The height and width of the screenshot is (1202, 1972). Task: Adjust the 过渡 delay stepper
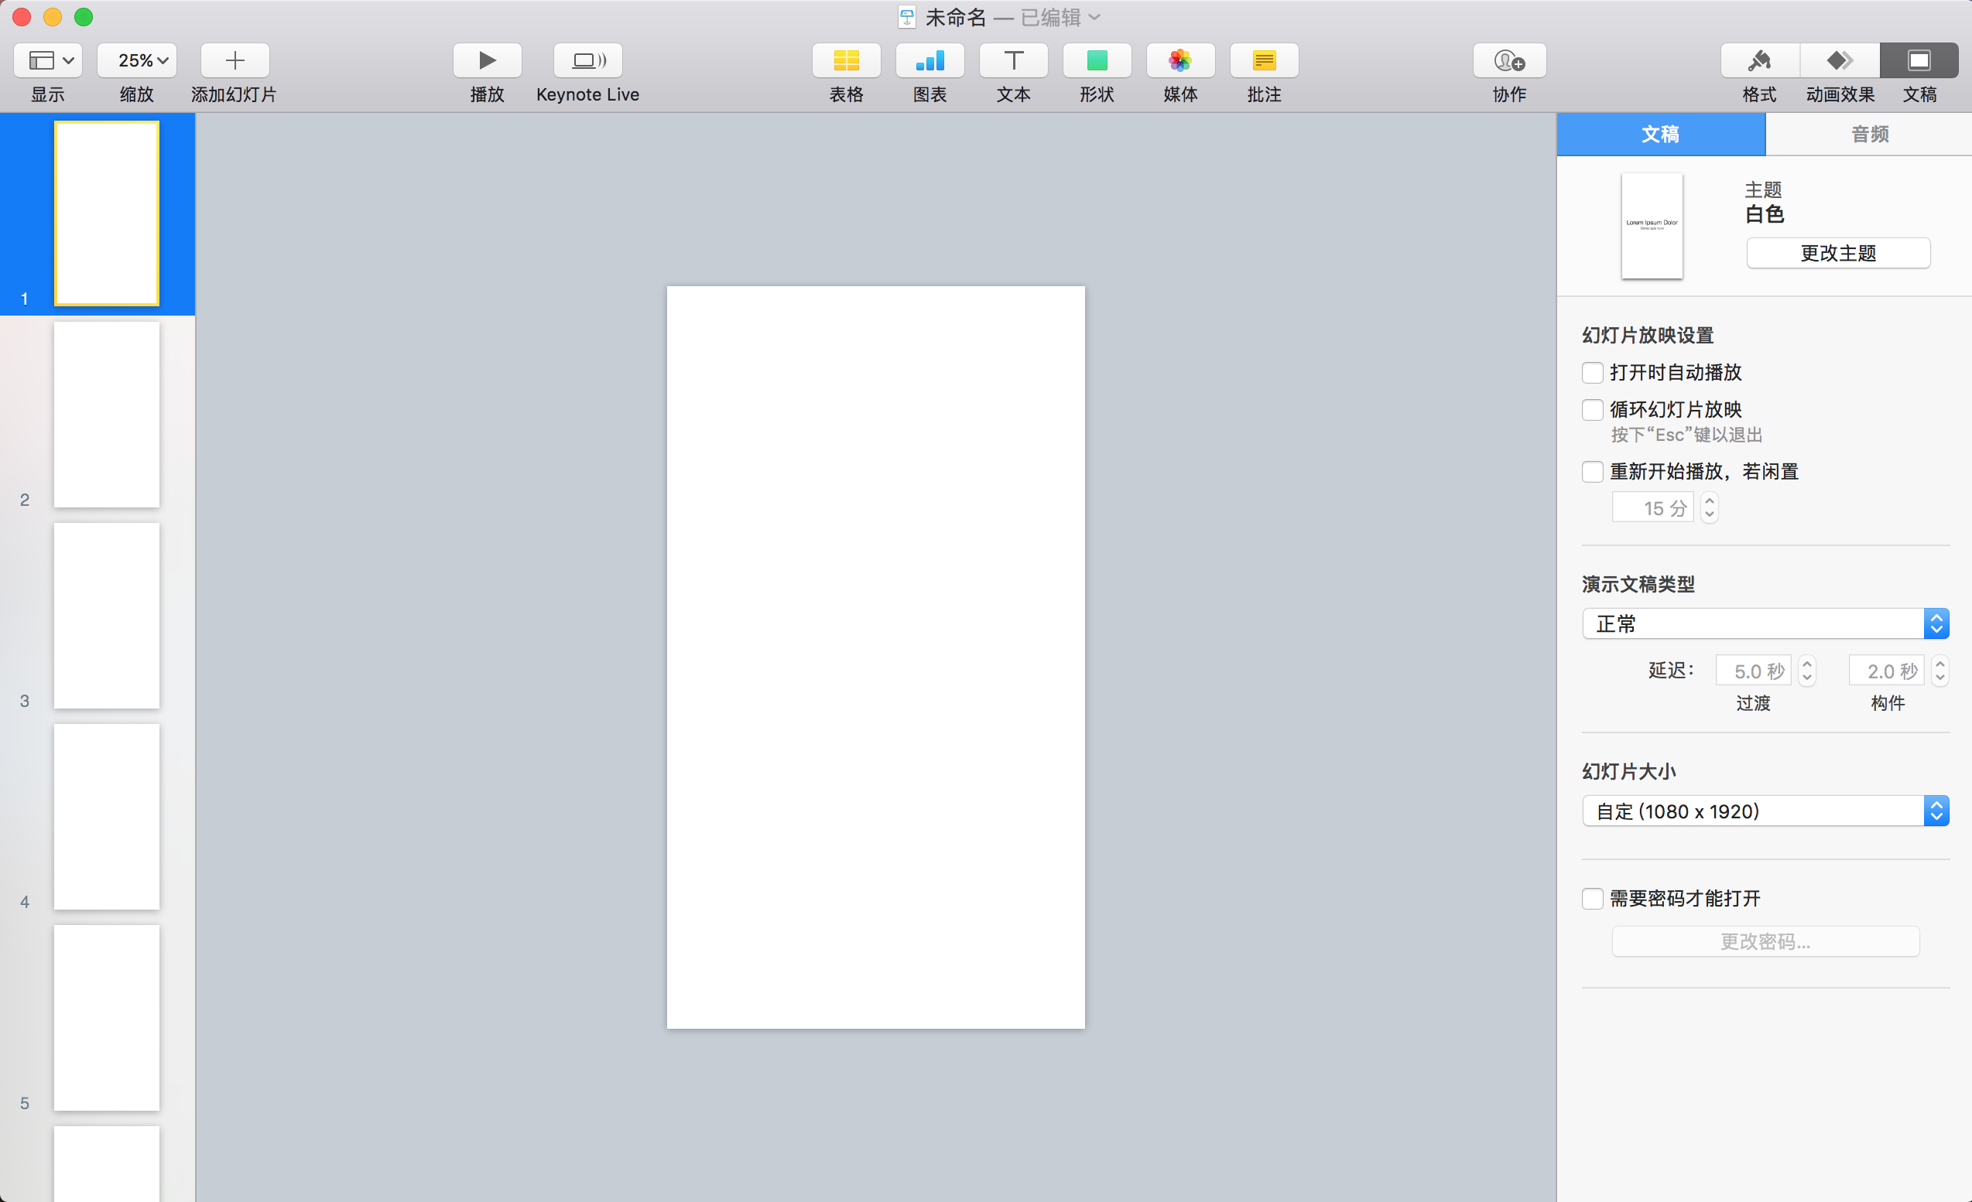pyautogui.click(x=1807, y=671)
